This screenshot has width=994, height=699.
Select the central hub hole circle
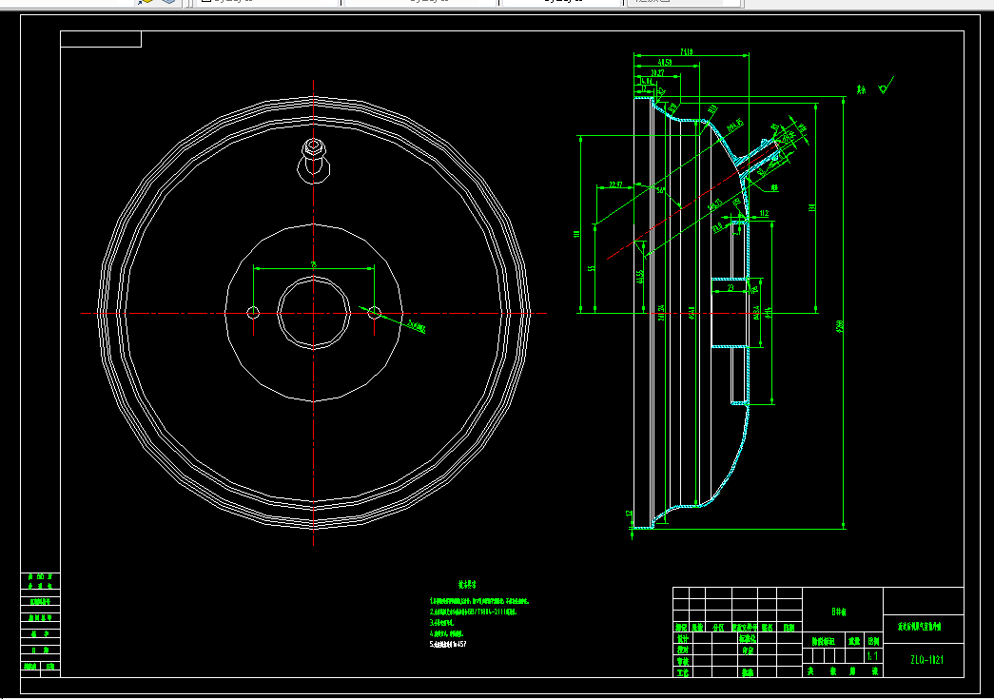313,313
